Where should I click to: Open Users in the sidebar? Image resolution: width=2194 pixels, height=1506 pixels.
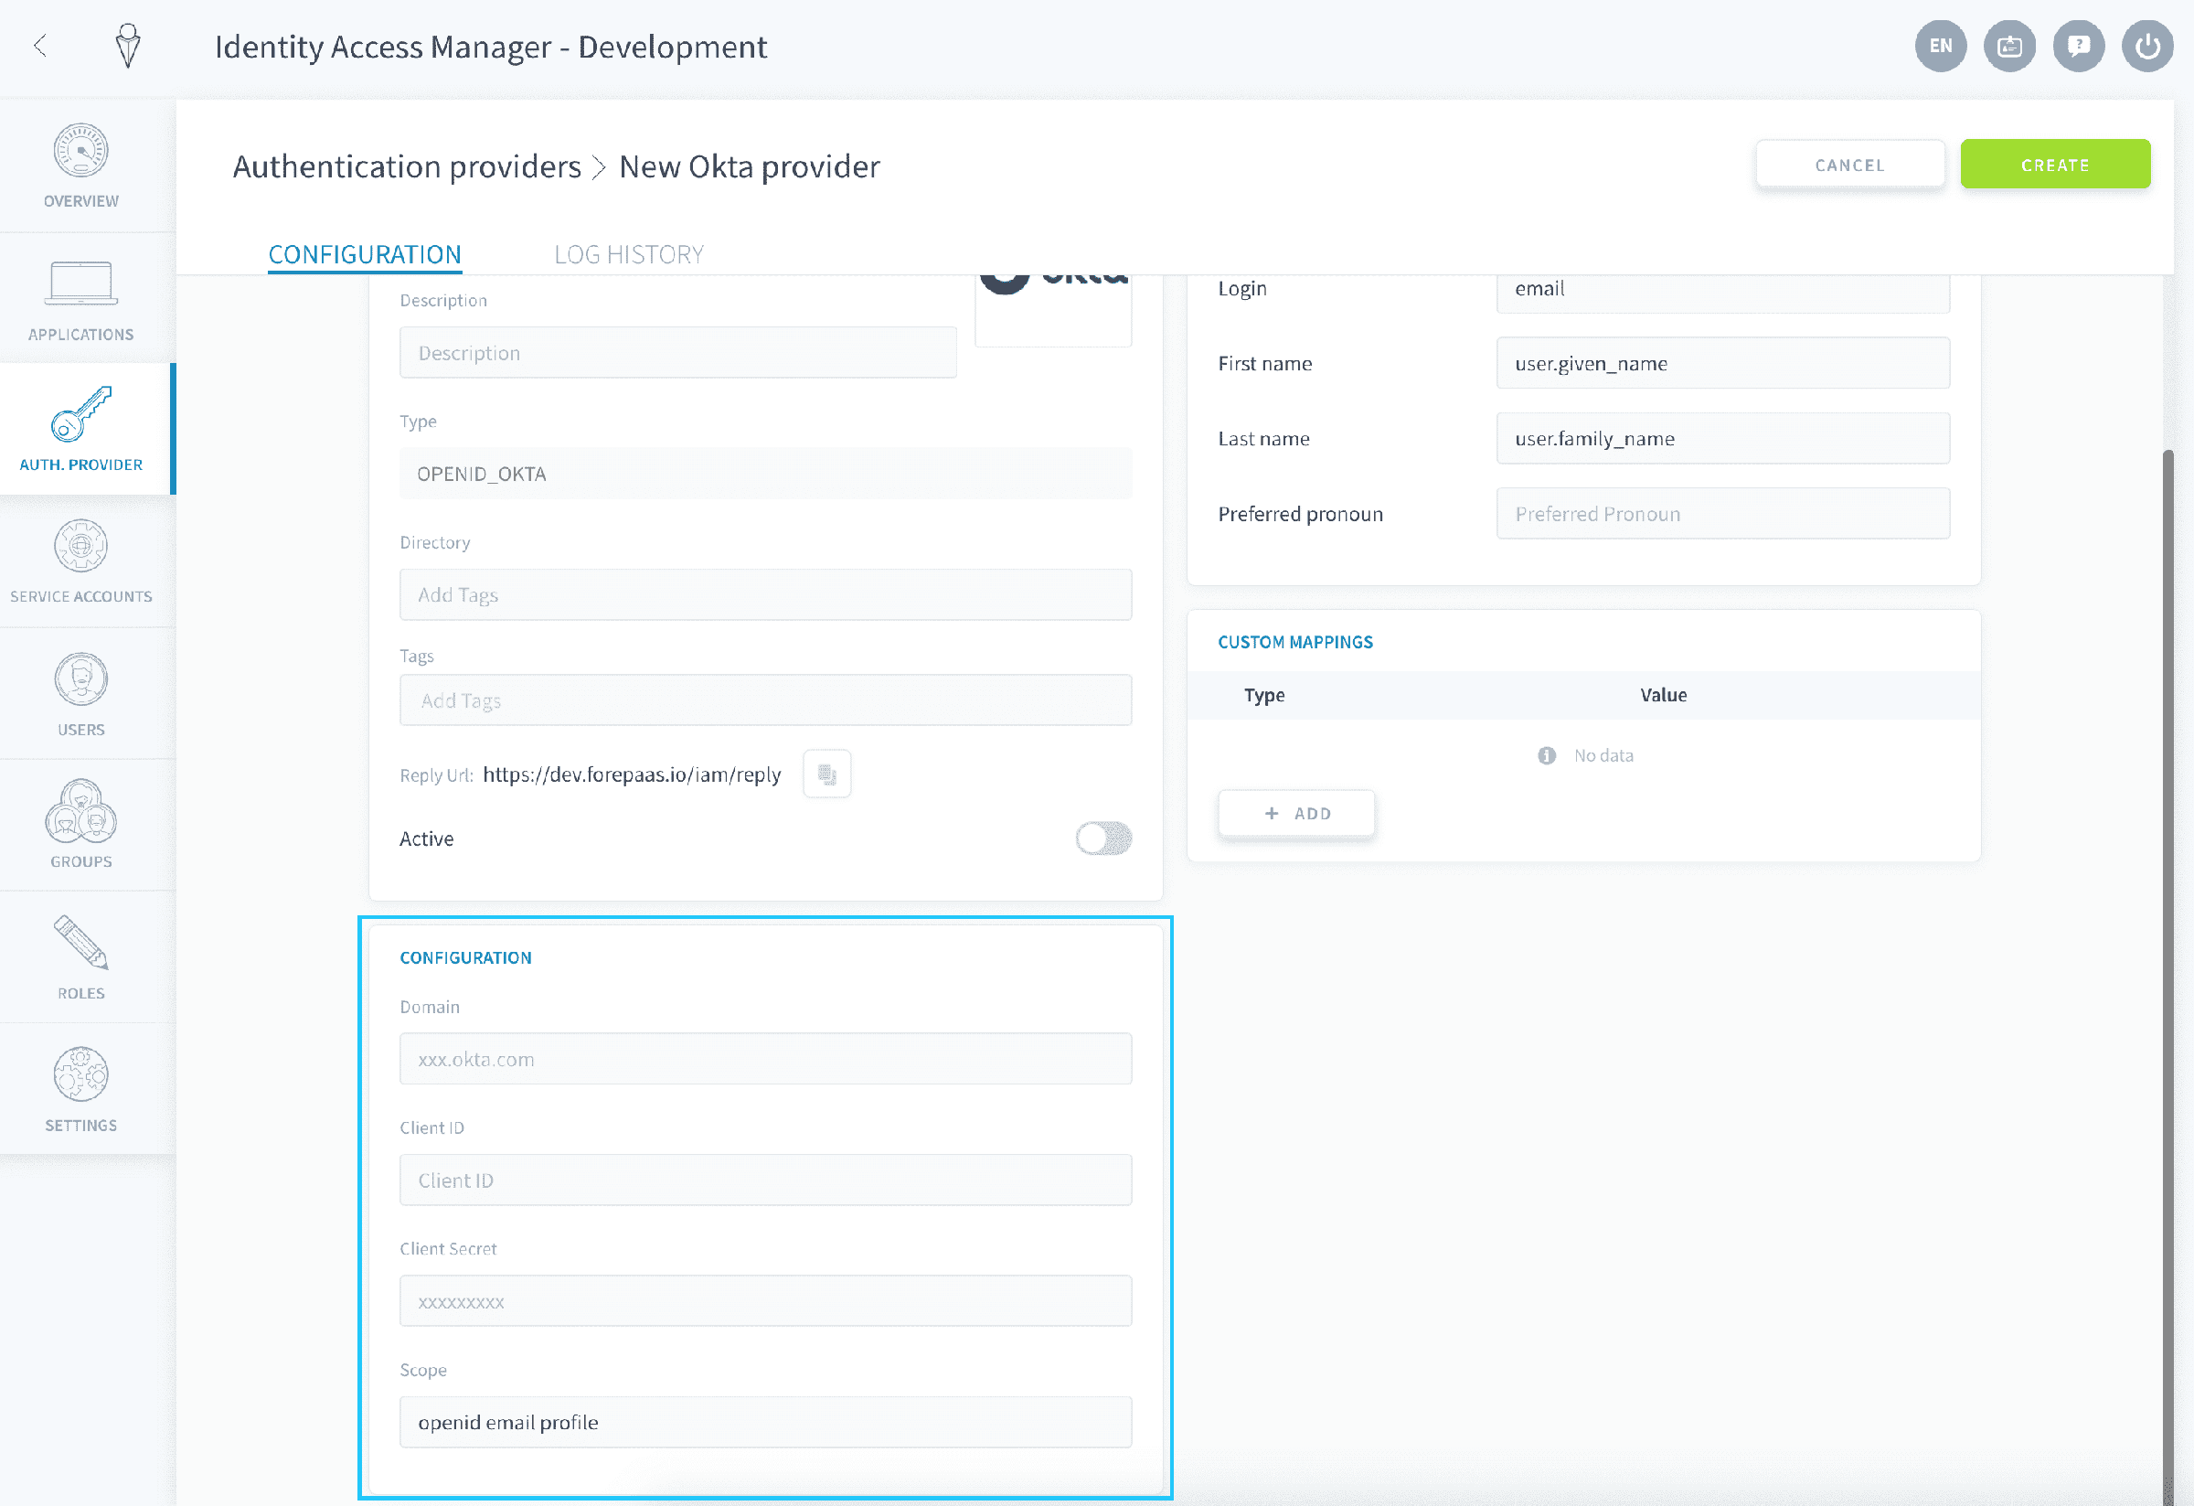pyautogui.click(x=81, y=694)
